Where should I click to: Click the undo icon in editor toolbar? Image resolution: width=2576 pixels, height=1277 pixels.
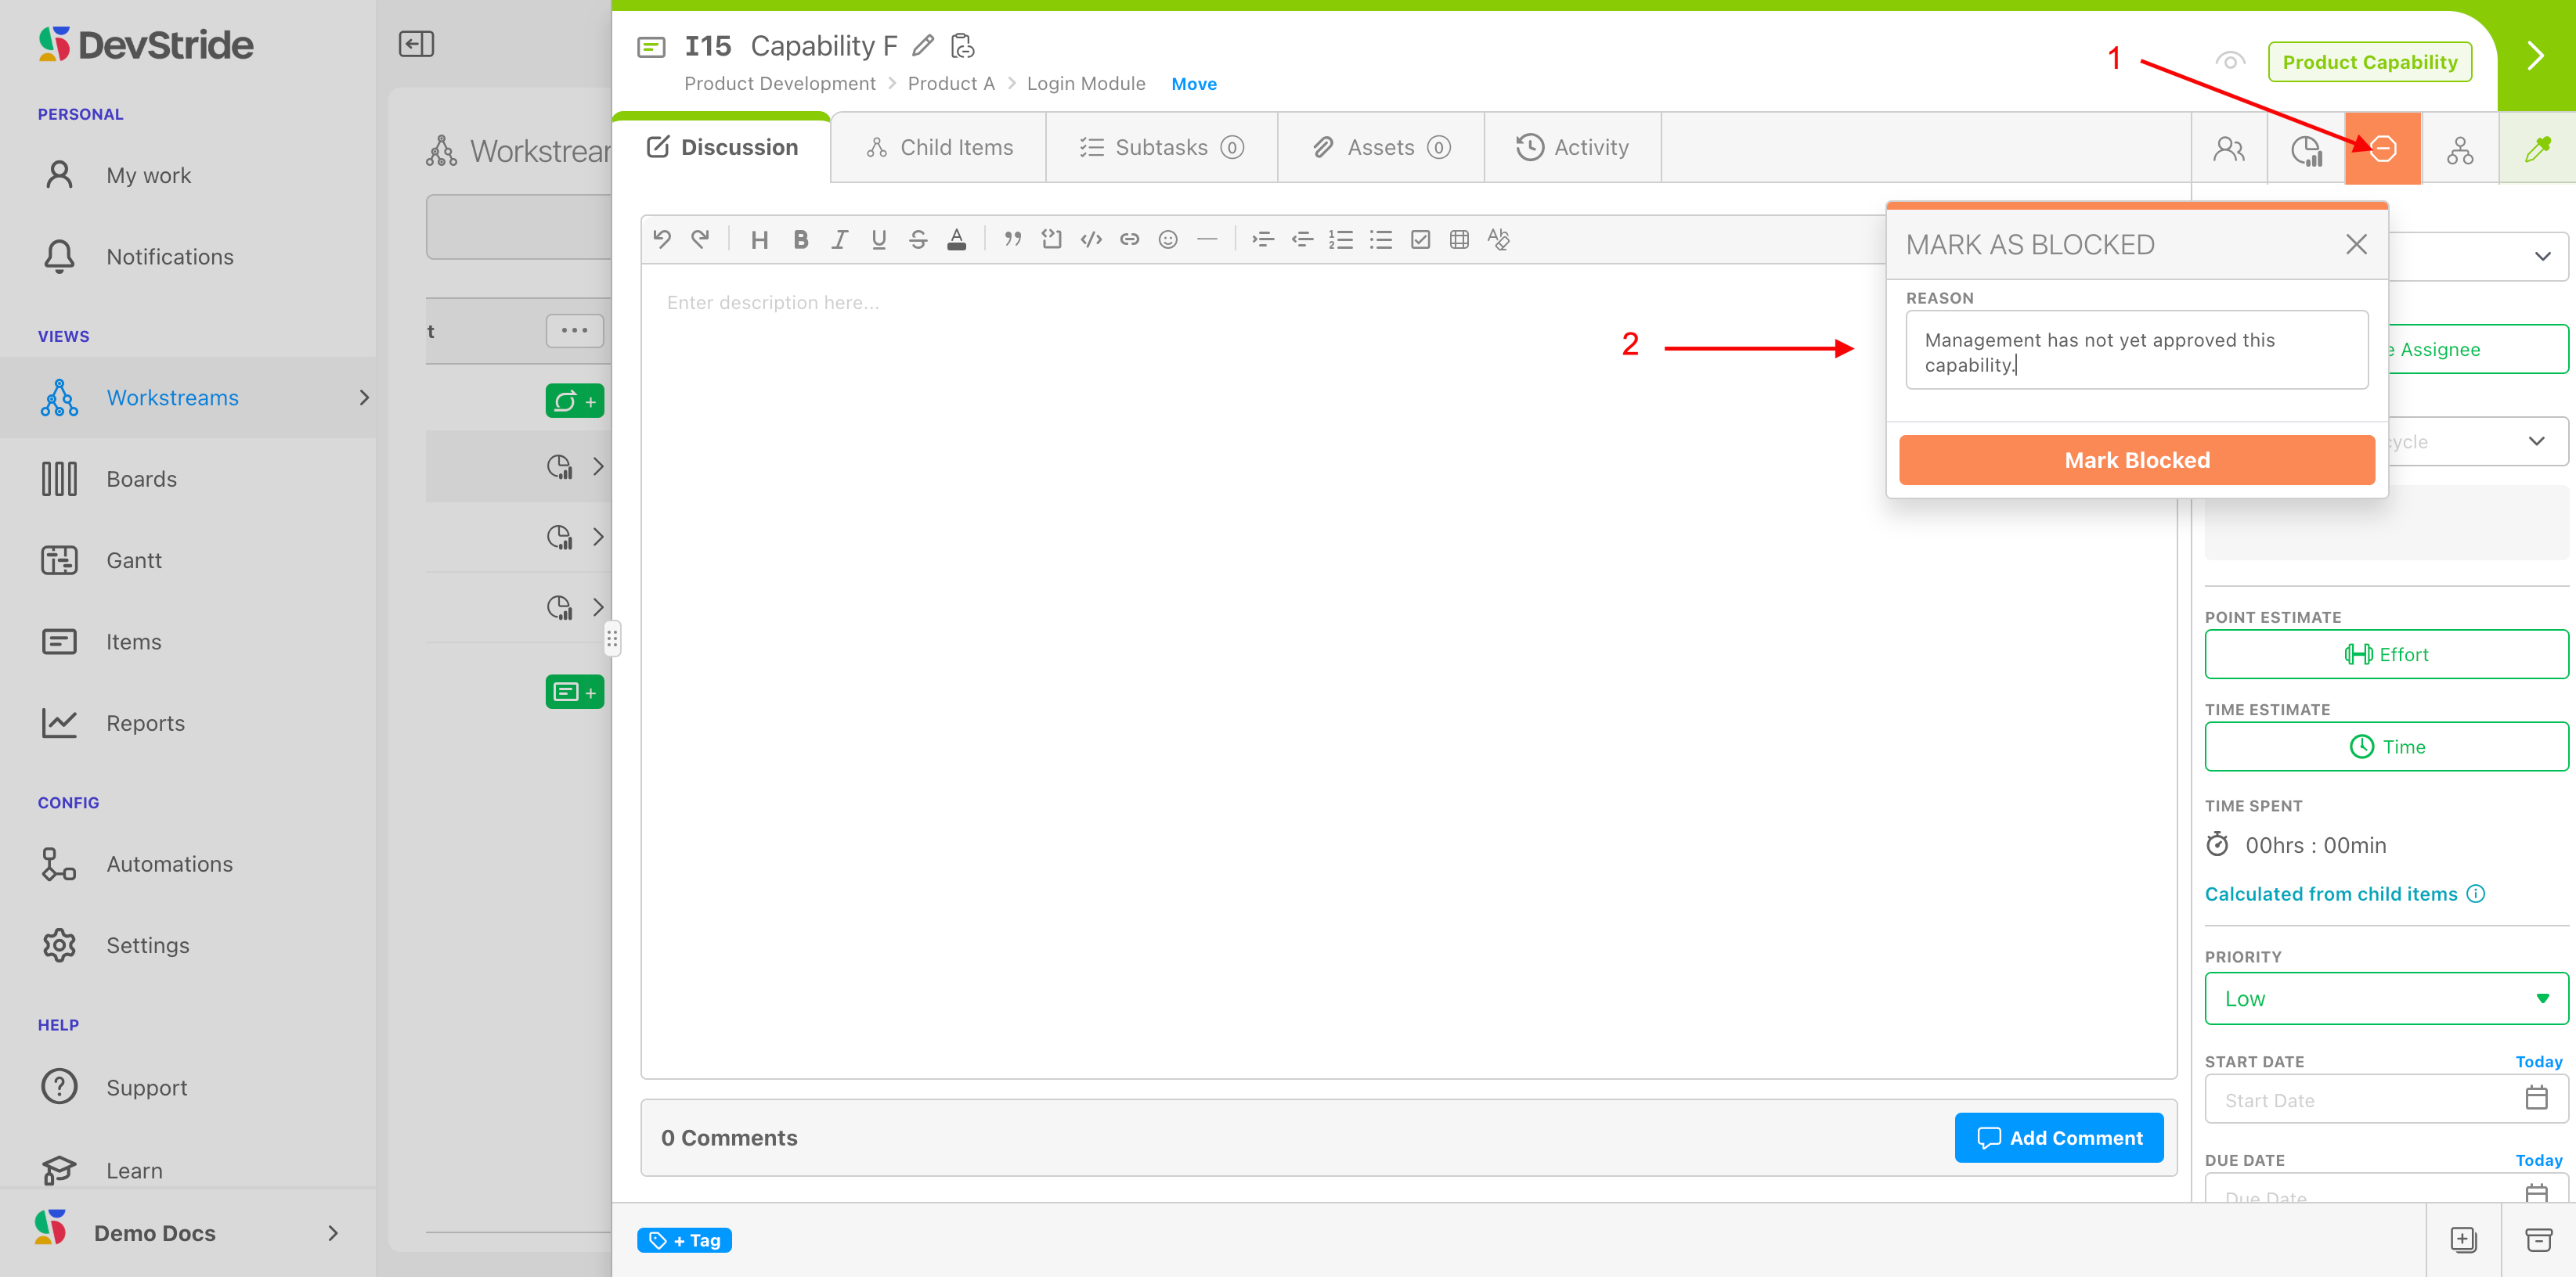pos(661,239)
